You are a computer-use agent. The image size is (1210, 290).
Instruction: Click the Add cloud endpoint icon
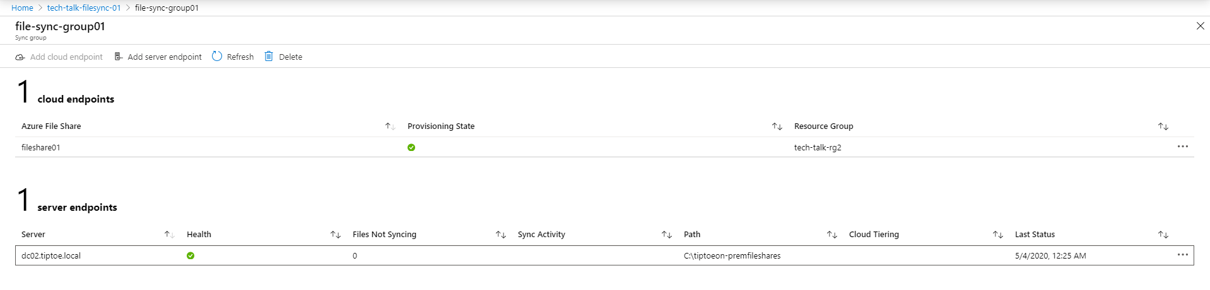(x=20, y=57)
